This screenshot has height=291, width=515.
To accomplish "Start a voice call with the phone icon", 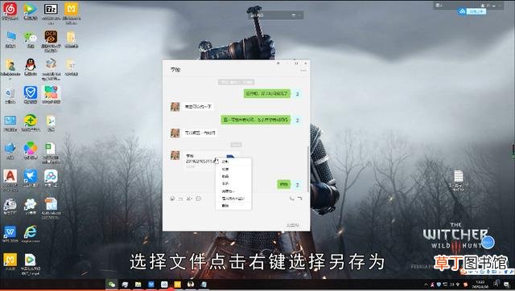I will (291, 199).
